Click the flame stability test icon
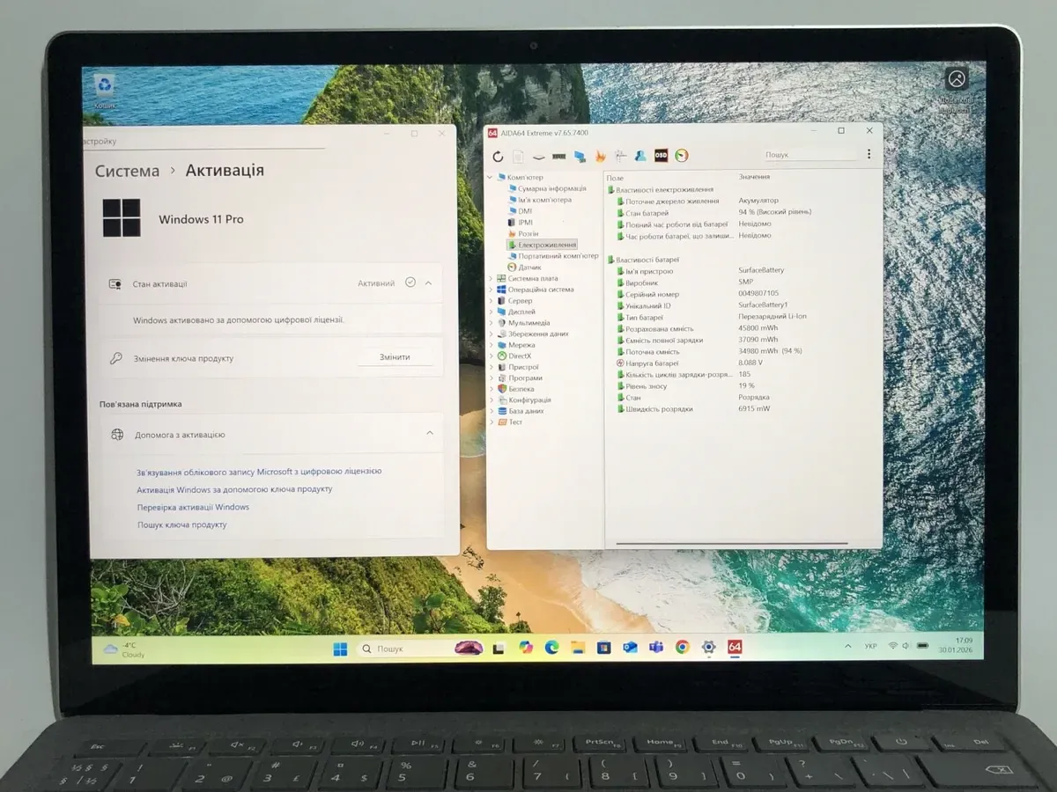Image resolution: width=1057 pixels, height=792 pixels. [601, 157]
